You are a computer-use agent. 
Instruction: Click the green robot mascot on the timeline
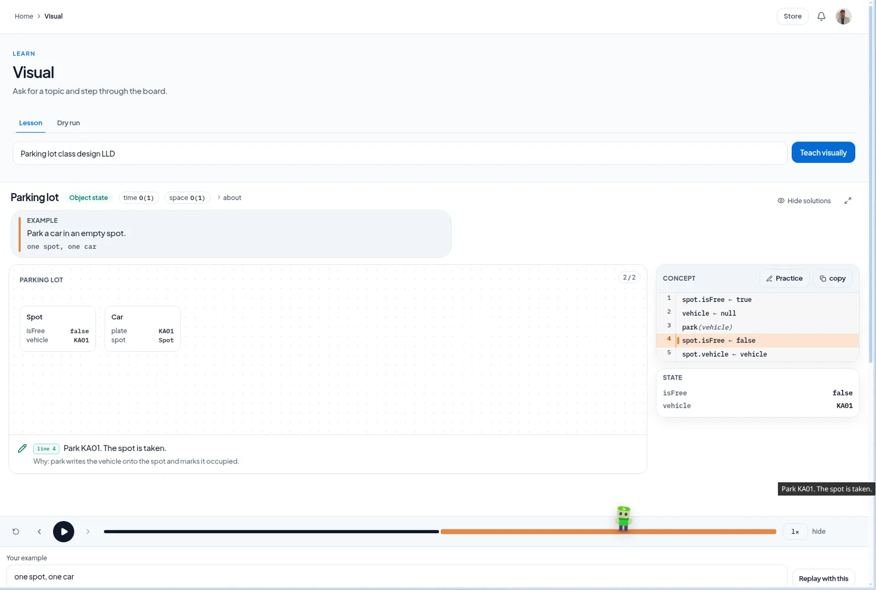click(x=623, y=518)
